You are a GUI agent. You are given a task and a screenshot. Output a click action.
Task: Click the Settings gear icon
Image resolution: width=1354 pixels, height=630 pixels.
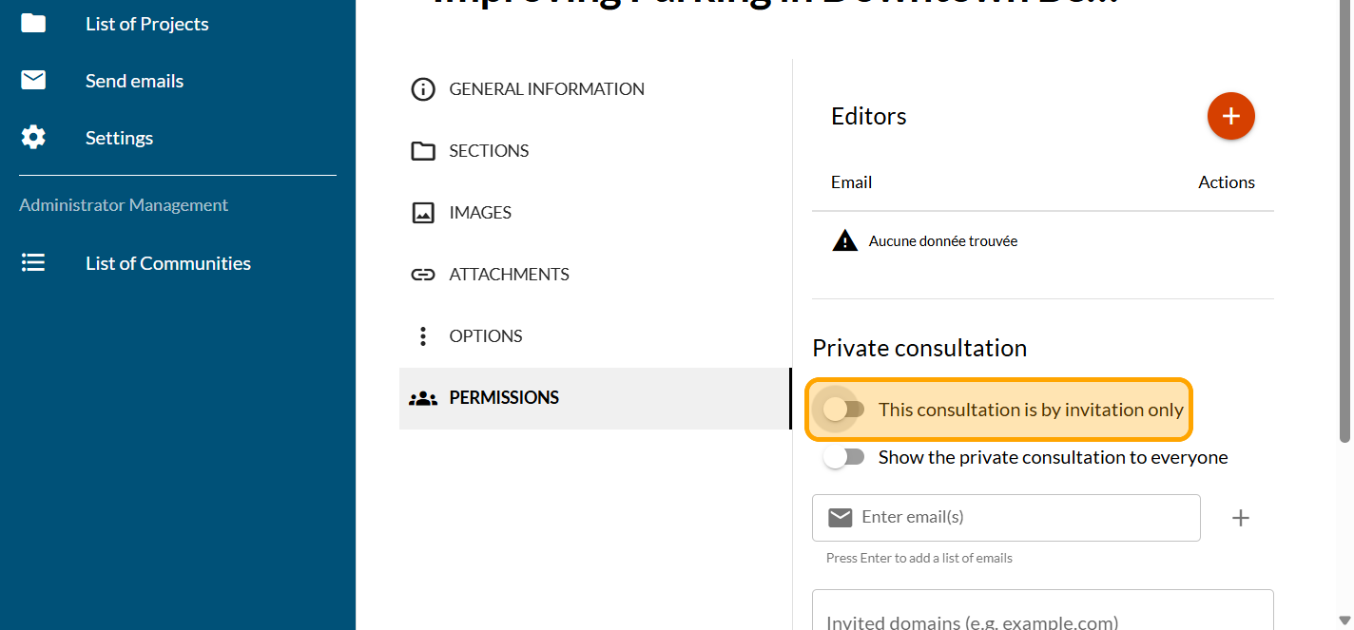[33, 138]
